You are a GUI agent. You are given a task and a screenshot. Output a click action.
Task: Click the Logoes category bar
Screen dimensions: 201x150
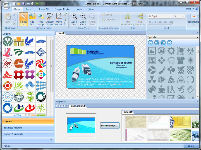pos(28,121)
